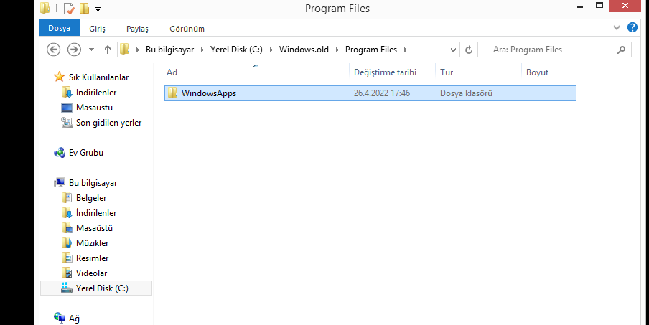This screenshot has width=649, height=325.
Task: Click the Back navigation arrow
Action: point(53,50)
